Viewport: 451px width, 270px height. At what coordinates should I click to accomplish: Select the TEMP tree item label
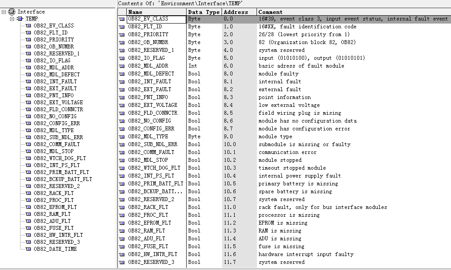31,19
